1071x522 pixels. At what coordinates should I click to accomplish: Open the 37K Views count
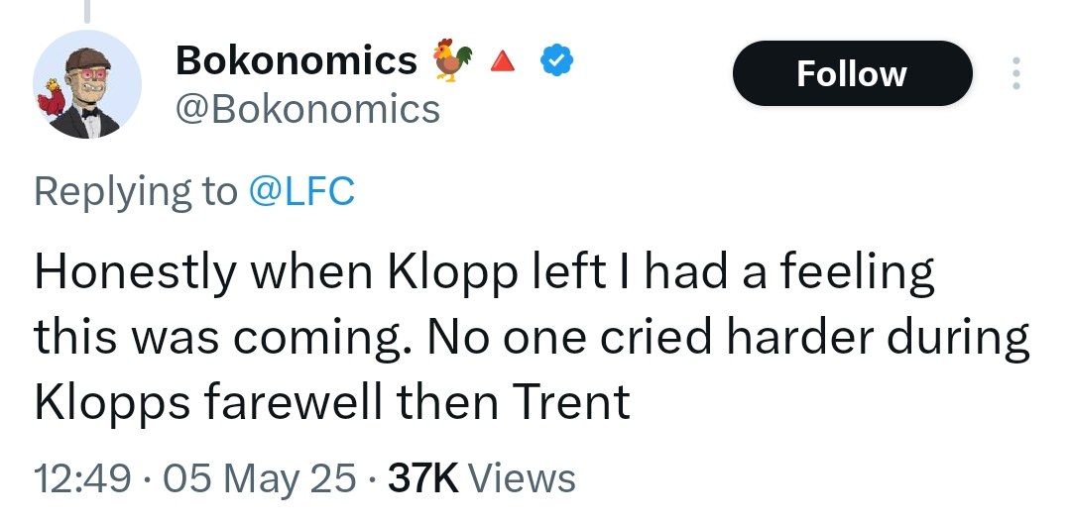click(x=480, y=478)
